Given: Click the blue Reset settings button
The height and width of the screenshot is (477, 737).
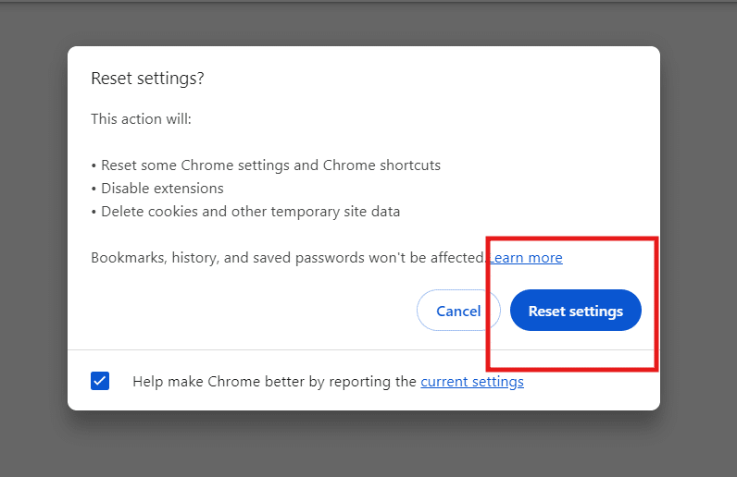Looking at the screenshot, I should (575, 311).
